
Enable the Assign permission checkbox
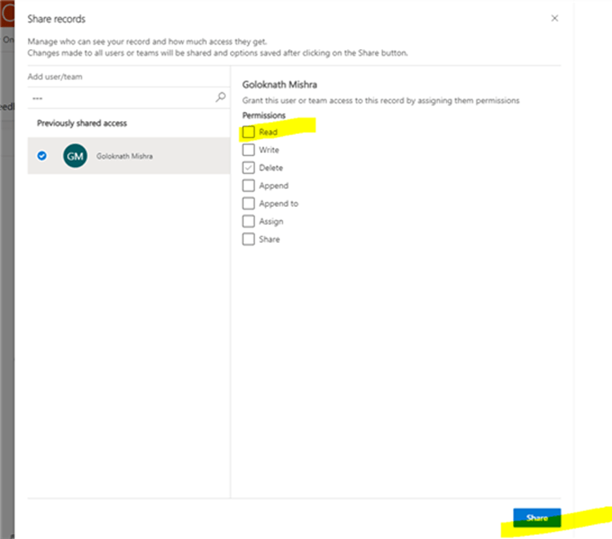(249, 222)
